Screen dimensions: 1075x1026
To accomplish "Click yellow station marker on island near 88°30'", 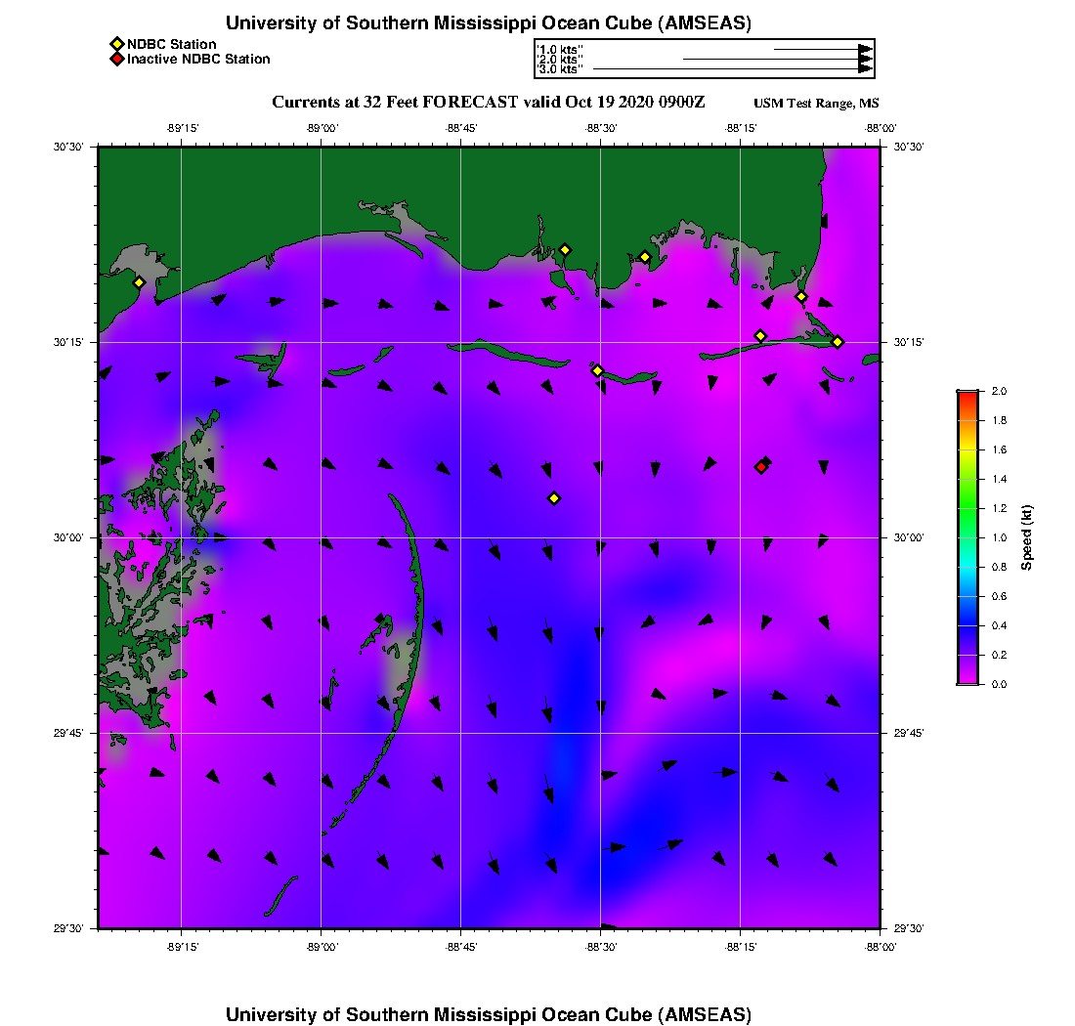I will point(597,370).
